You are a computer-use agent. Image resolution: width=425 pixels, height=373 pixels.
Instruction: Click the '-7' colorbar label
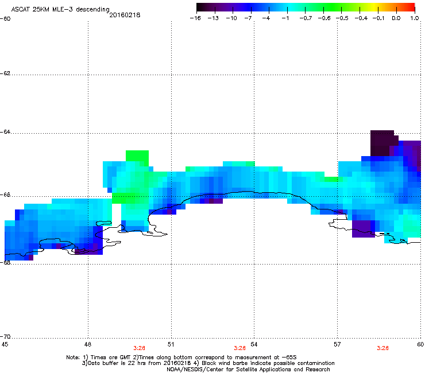coord(248,18)
